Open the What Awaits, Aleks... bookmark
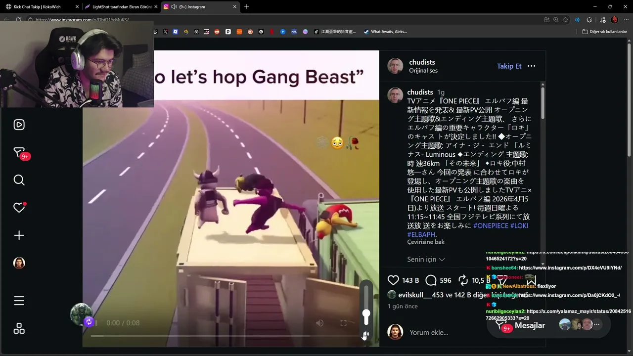The image size is (633, 356). 385,32
